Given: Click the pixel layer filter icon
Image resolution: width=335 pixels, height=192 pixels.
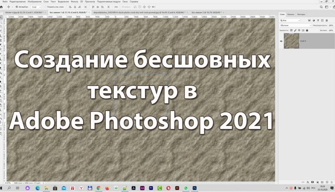Looking at the screenshot, I should click(309, 20).
